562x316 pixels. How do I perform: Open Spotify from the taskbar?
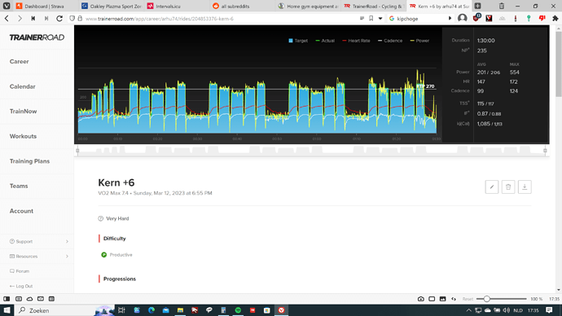(x=238, y=310)
